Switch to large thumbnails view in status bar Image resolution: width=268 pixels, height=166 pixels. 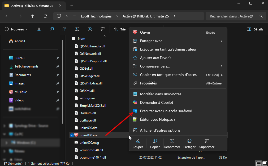(x=265, y=163)
